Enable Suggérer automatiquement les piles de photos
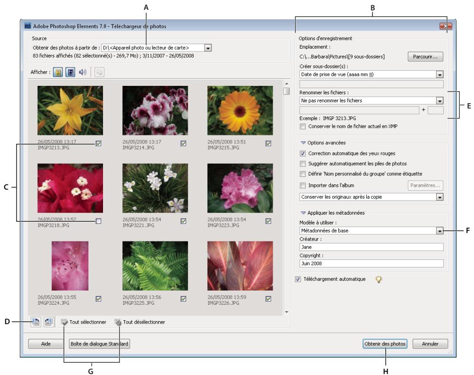This screenshot has width=474, height=375. [x=302, y=164]
